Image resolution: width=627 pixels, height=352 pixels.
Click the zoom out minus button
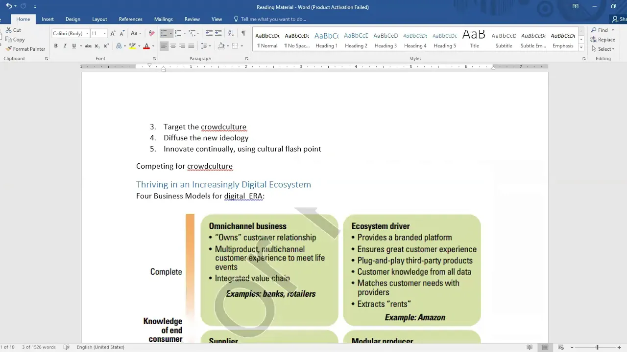[572, 347]
